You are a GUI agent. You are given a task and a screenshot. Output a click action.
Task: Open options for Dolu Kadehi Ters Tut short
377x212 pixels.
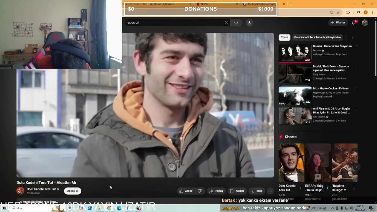pyautogui.click(x=301, y=187)
